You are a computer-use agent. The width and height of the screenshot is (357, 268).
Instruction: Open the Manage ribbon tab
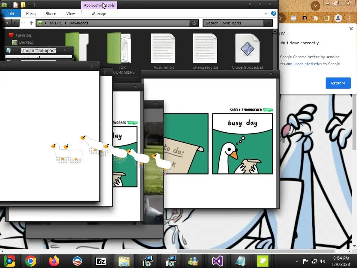click(99, 14)
